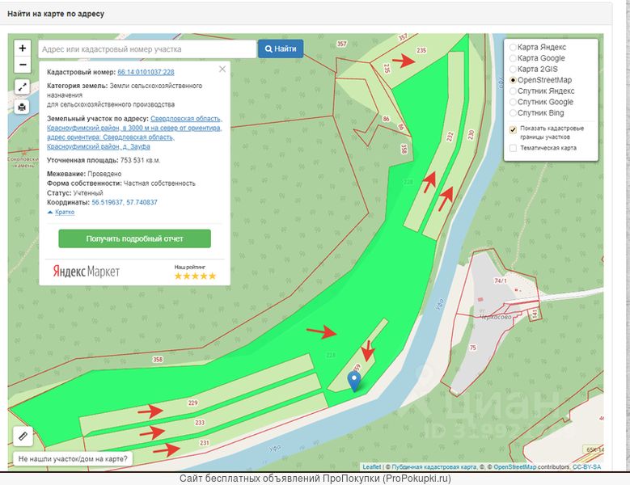Select Спутник Google base layer
Screen dimensions: 630x485
coord(513,102)
